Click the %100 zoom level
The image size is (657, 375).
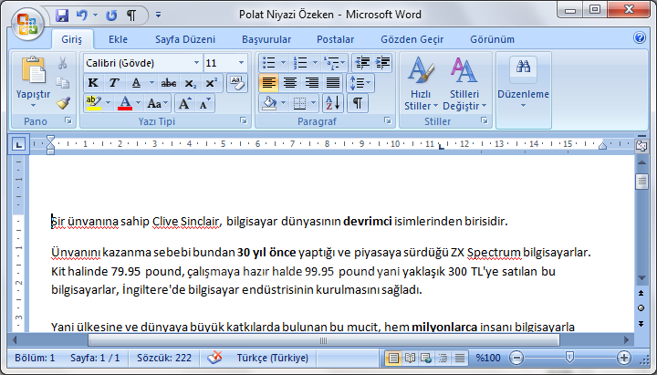488,358
